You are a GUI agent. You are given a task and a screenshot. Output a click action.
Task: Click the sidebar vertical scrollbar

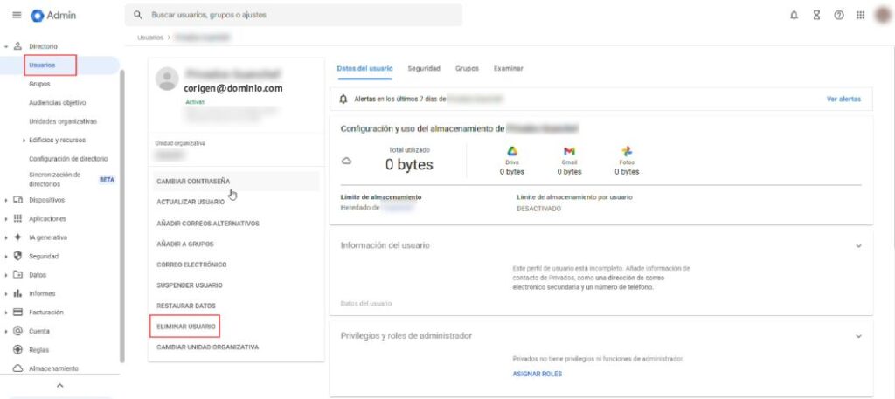pos(122,217)
